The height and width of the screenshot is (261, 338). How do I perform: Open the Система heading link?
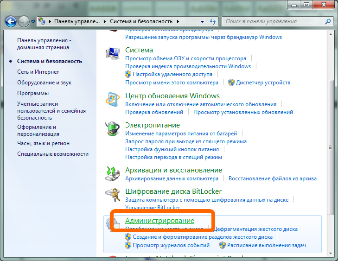click(x=139, y=50)
